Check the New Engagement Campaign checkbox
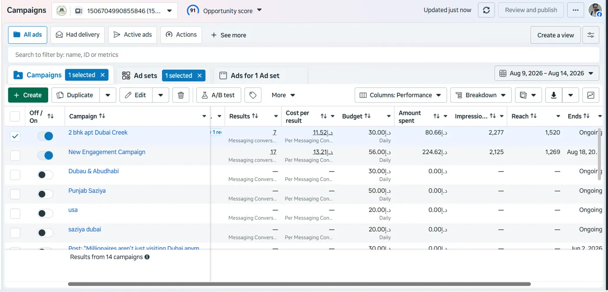Viewport: 608px width, 292px height. (15, 156)
